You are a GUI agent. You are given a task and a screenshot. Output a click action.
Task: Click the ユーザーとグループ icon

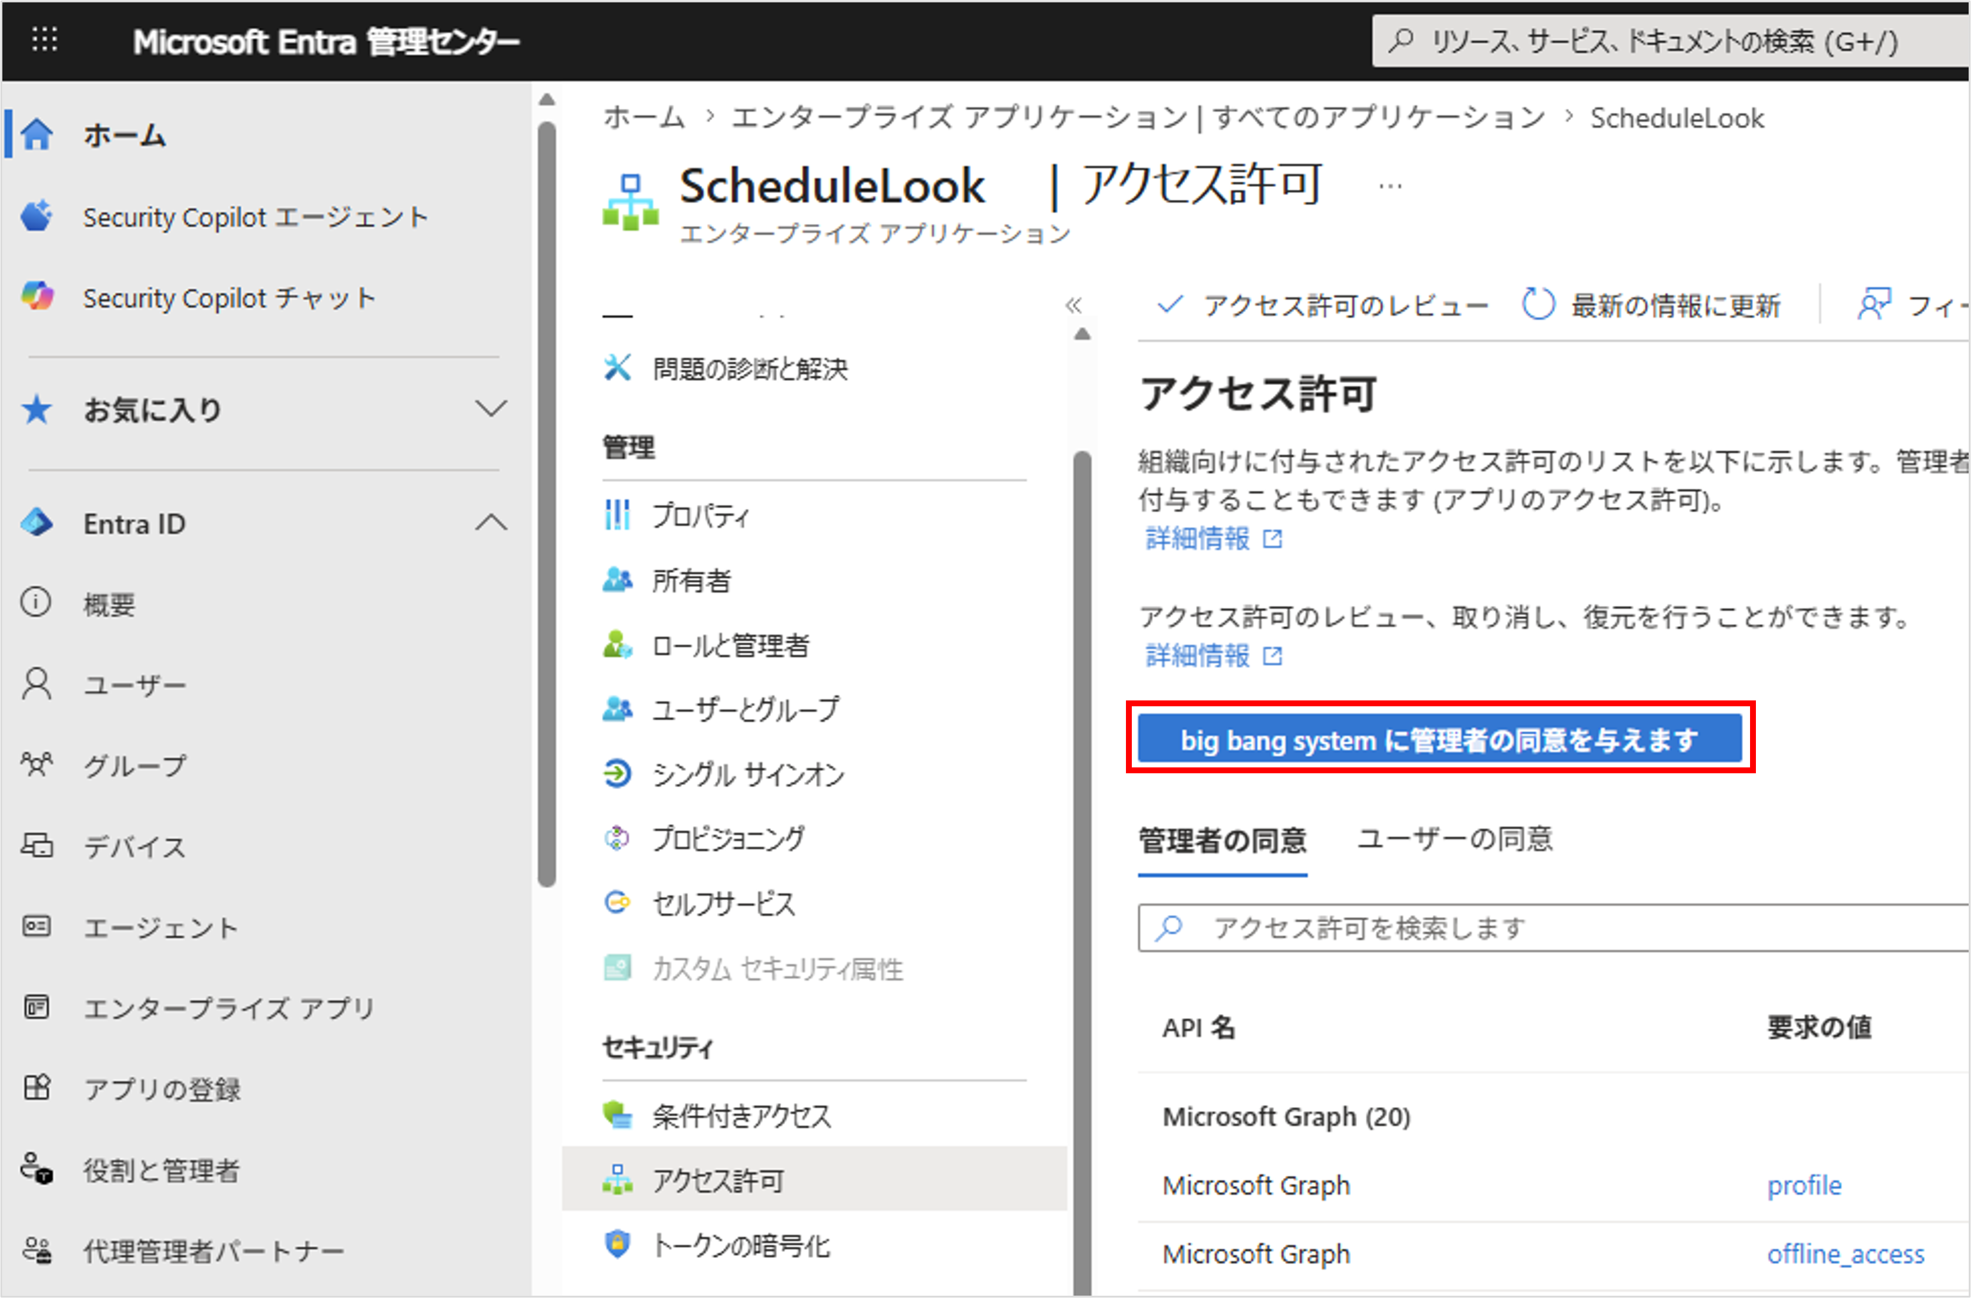(618, 709)
